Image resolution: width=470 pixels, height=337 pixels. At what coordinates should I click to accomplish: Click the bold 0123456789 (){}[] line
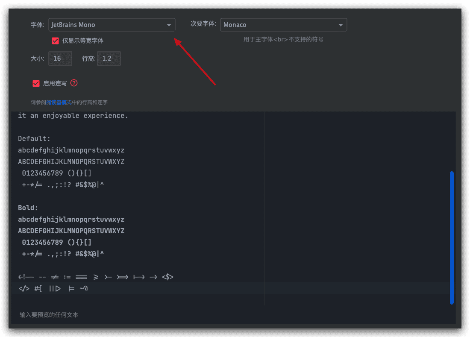click(x=57, y=242)
